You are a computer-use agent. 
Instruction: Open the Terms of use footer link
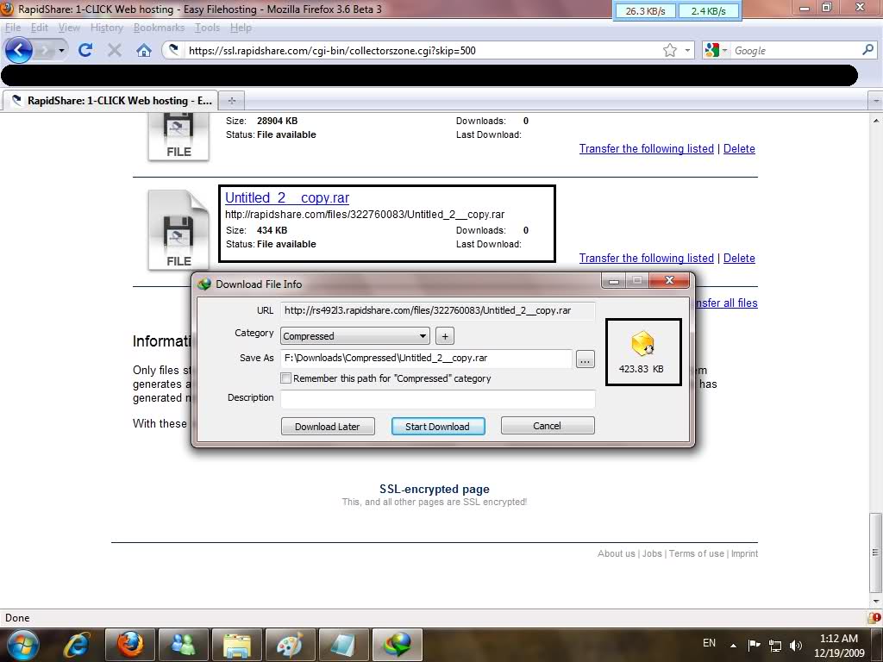click(x=697, y=554)
